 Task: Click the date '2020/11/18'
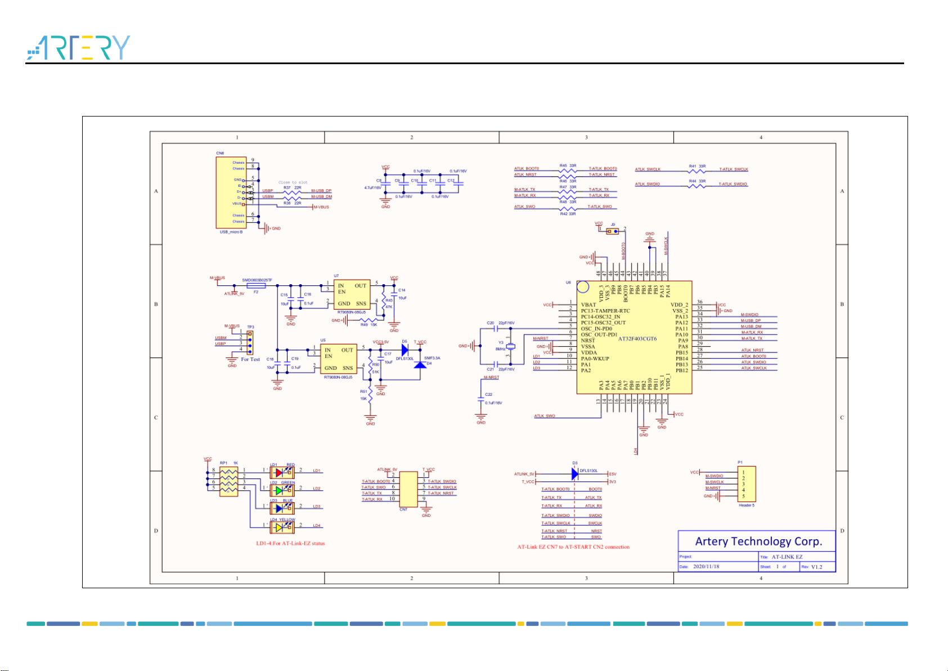tap(706, 566)
